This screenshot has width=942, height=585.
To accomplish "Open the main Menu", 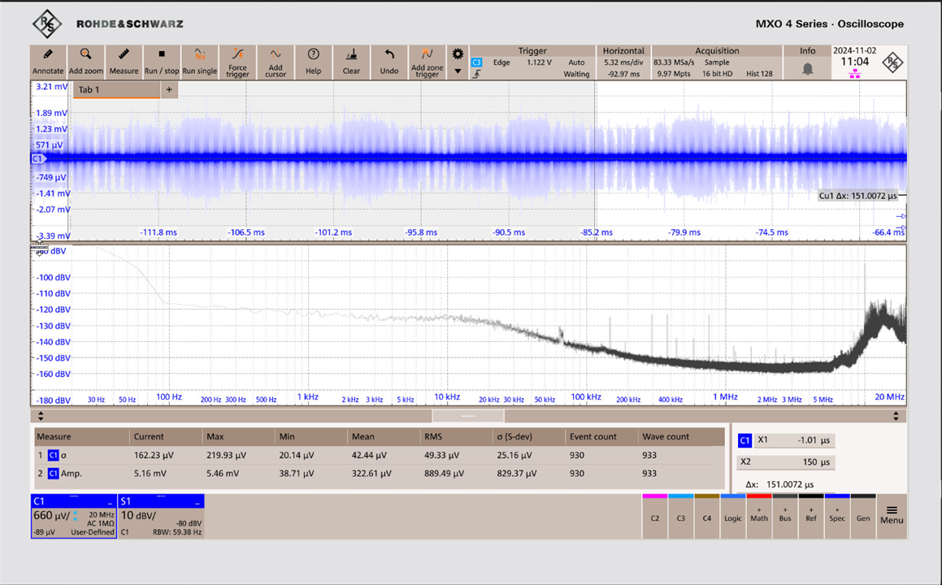I will 892,516.
